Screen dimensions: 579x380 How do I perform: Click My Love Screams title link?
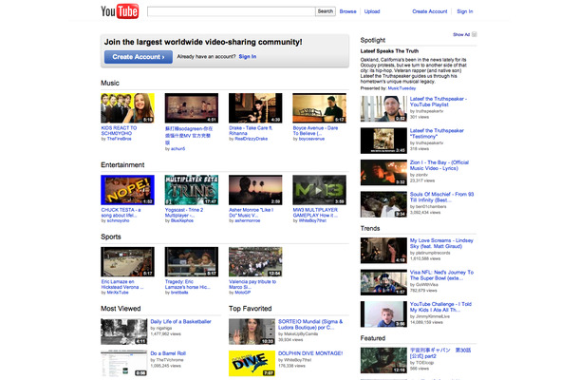coord(441,243)
